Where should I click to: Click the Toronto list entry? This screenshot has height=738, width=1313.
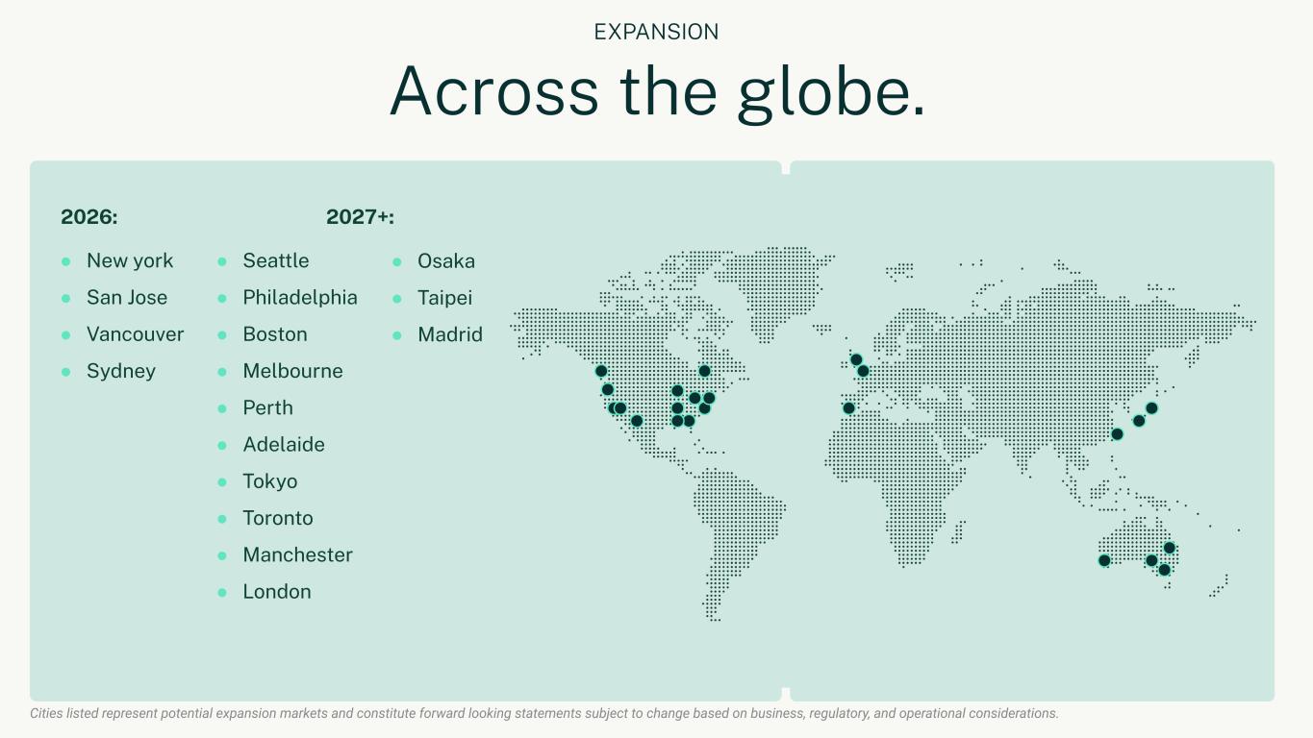pyautogui.click(x=277, y=518)
